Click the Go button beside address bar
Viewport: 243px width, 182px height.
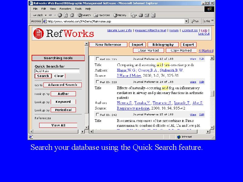195,21
